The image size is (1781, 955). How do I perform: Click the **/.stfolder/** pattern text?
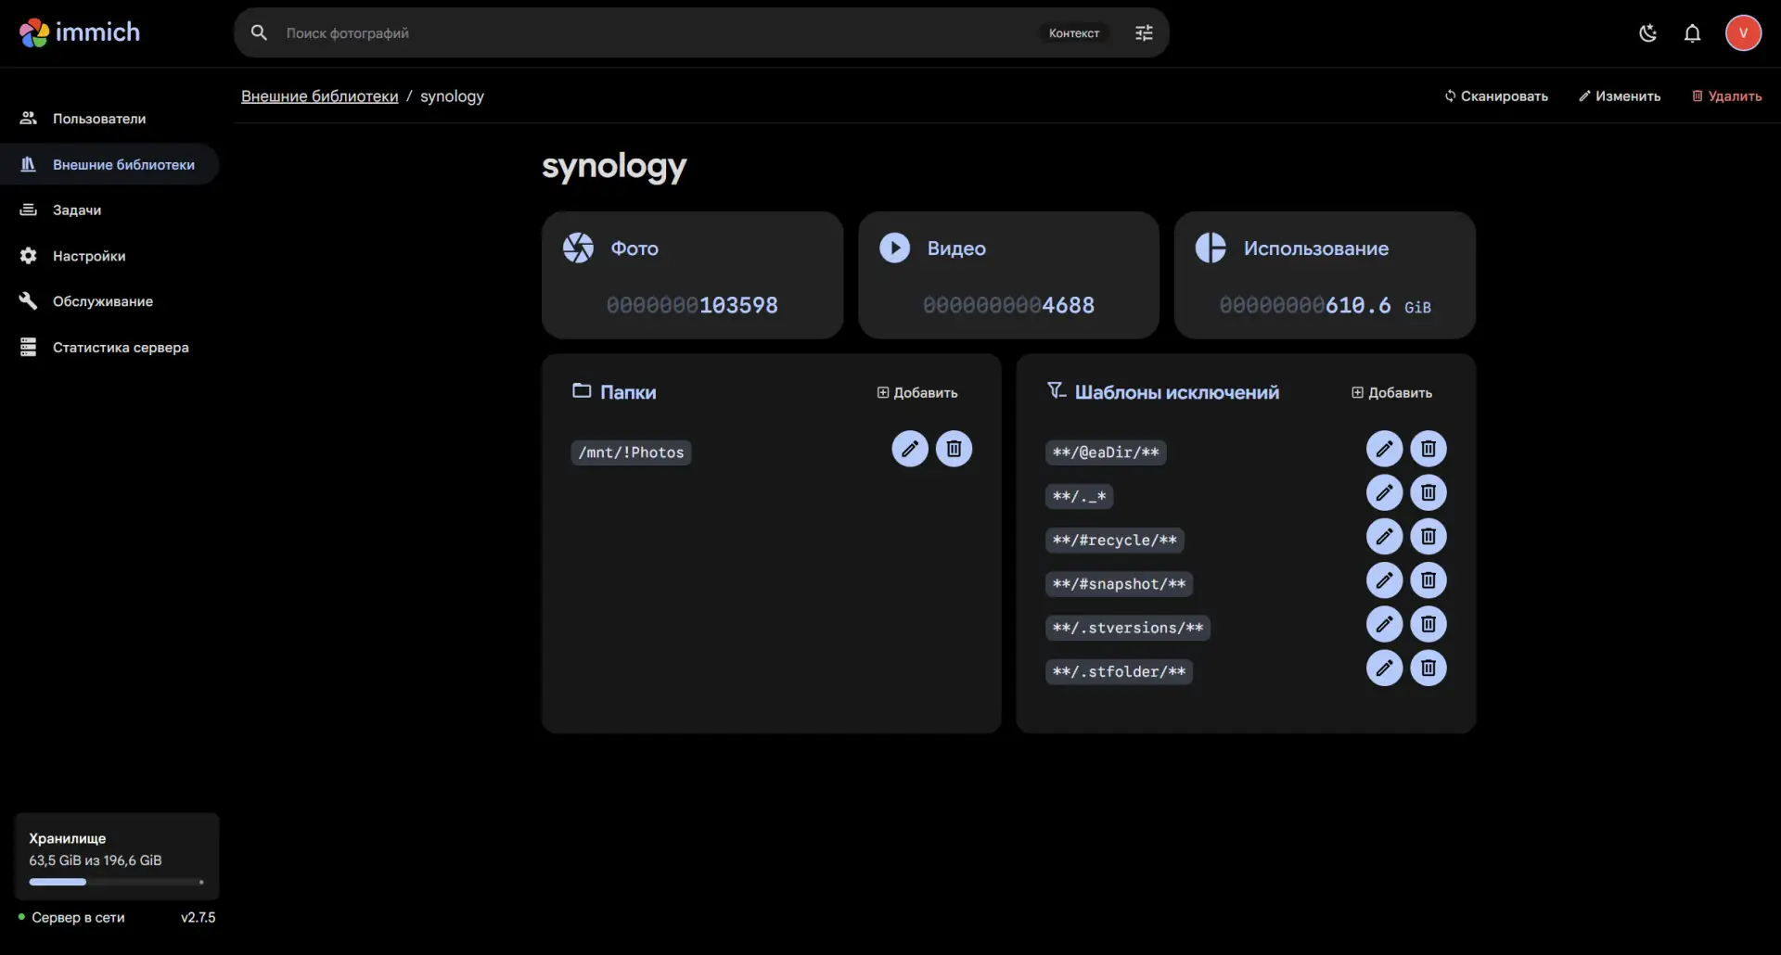point(1119,672)
